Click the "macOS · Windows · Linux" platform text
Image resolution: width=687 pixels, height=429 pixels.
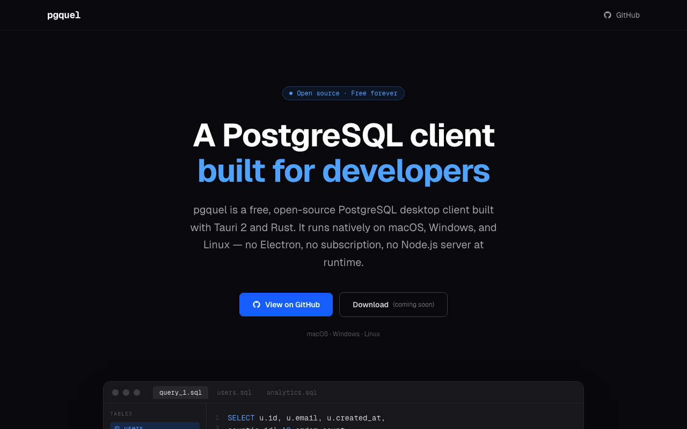coord(343,334)
